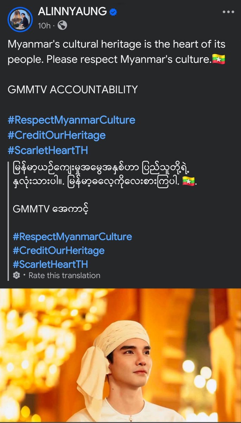Open the ALINNYAUNG page name
This screenshot has height=423, width=241.
click(x=72, y=12)
